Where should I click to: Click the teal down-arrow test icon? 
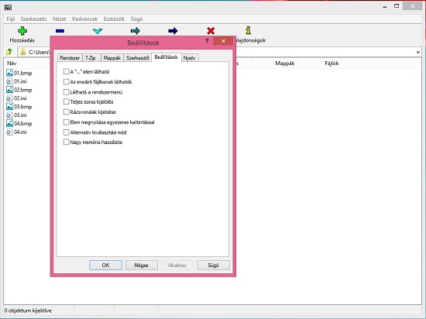pyautogui.click(x=98, y=31)
